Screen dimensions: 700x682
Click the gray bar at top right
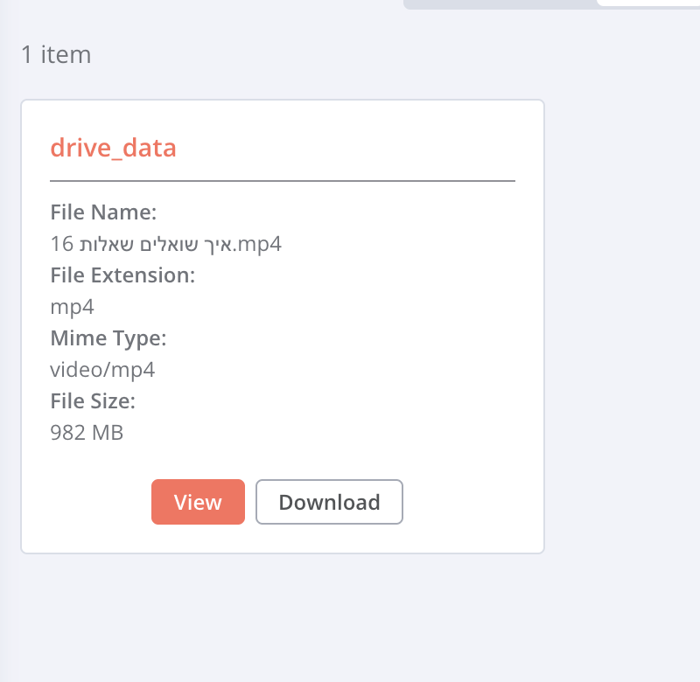tap(500, 4)
